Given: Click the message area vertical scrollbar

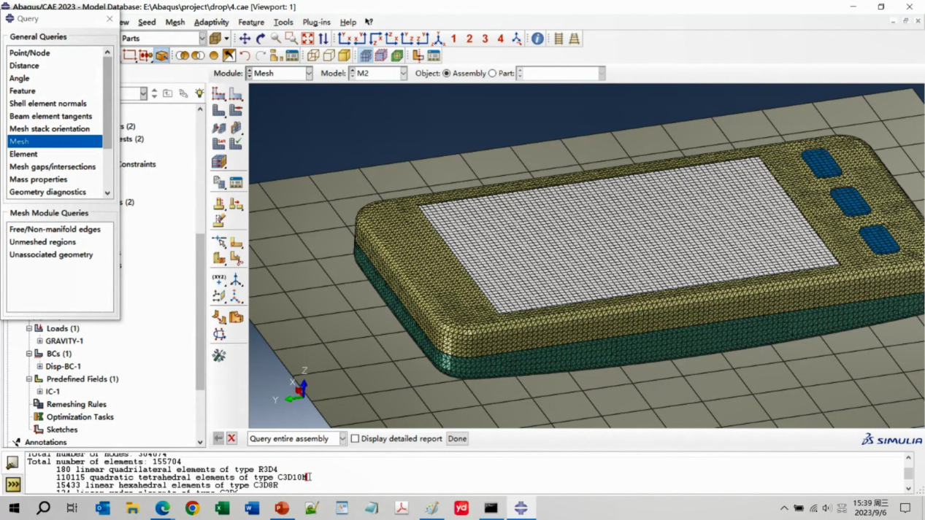Looking at the screenshot, I should [x=908, y=473].
